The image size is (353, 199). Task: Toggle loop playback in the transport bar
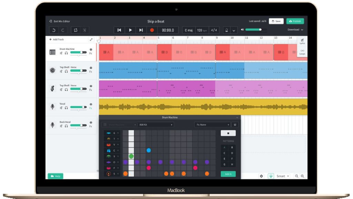coord(76,30)
